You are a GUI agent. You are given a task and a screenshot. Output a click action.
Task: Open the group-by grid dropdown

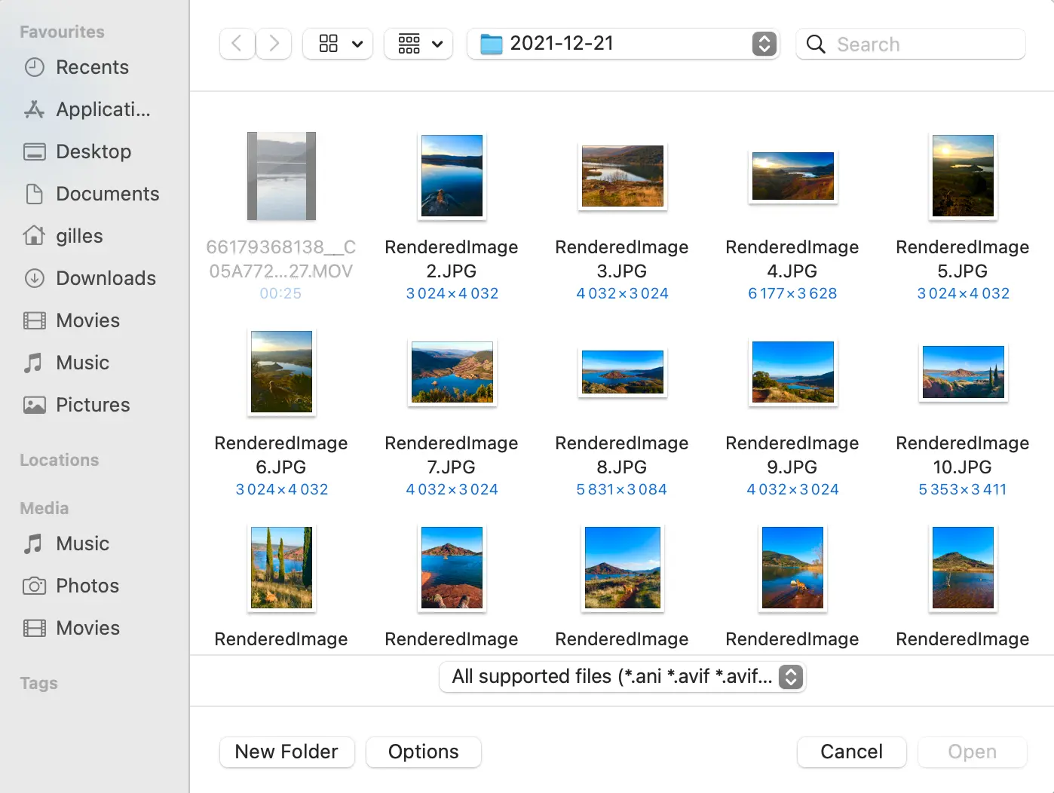pyautogui.click(x=418, y=44)
